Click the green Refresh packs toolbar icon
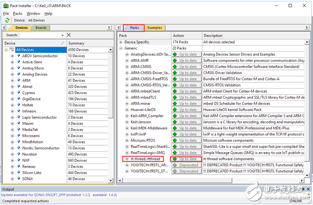The height and width of the screenshot is (205, 313). point(7,20)
